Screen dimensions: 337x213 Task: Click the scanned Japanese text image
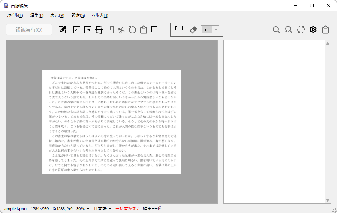(x=112, y=122)
